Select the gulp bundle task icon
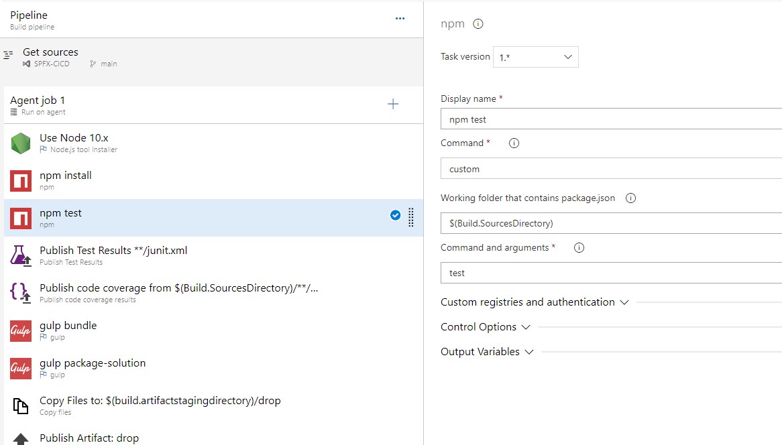 (x=21, y=331)
